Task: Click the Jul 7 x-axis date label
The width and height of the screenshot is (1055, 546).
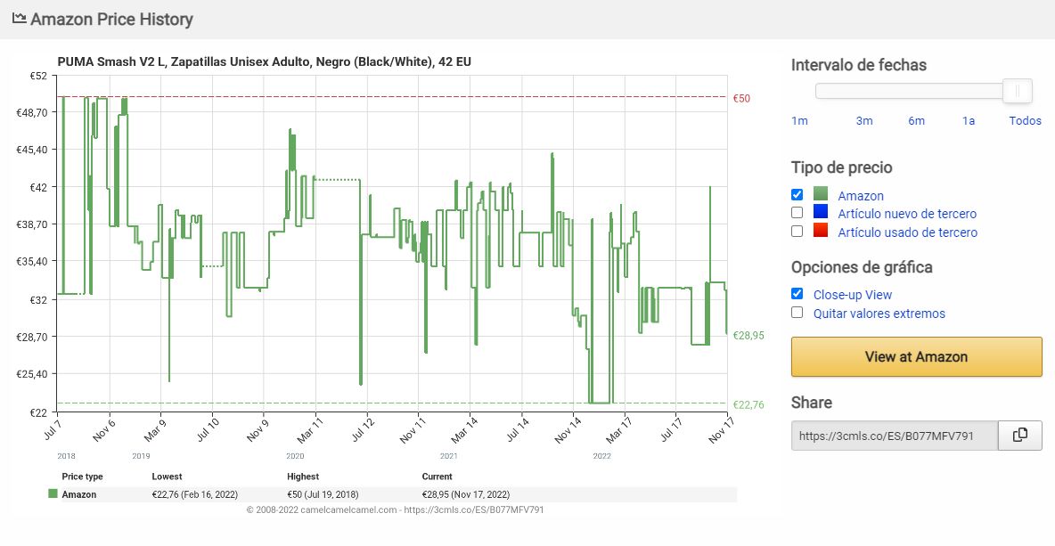Action: 53,428
